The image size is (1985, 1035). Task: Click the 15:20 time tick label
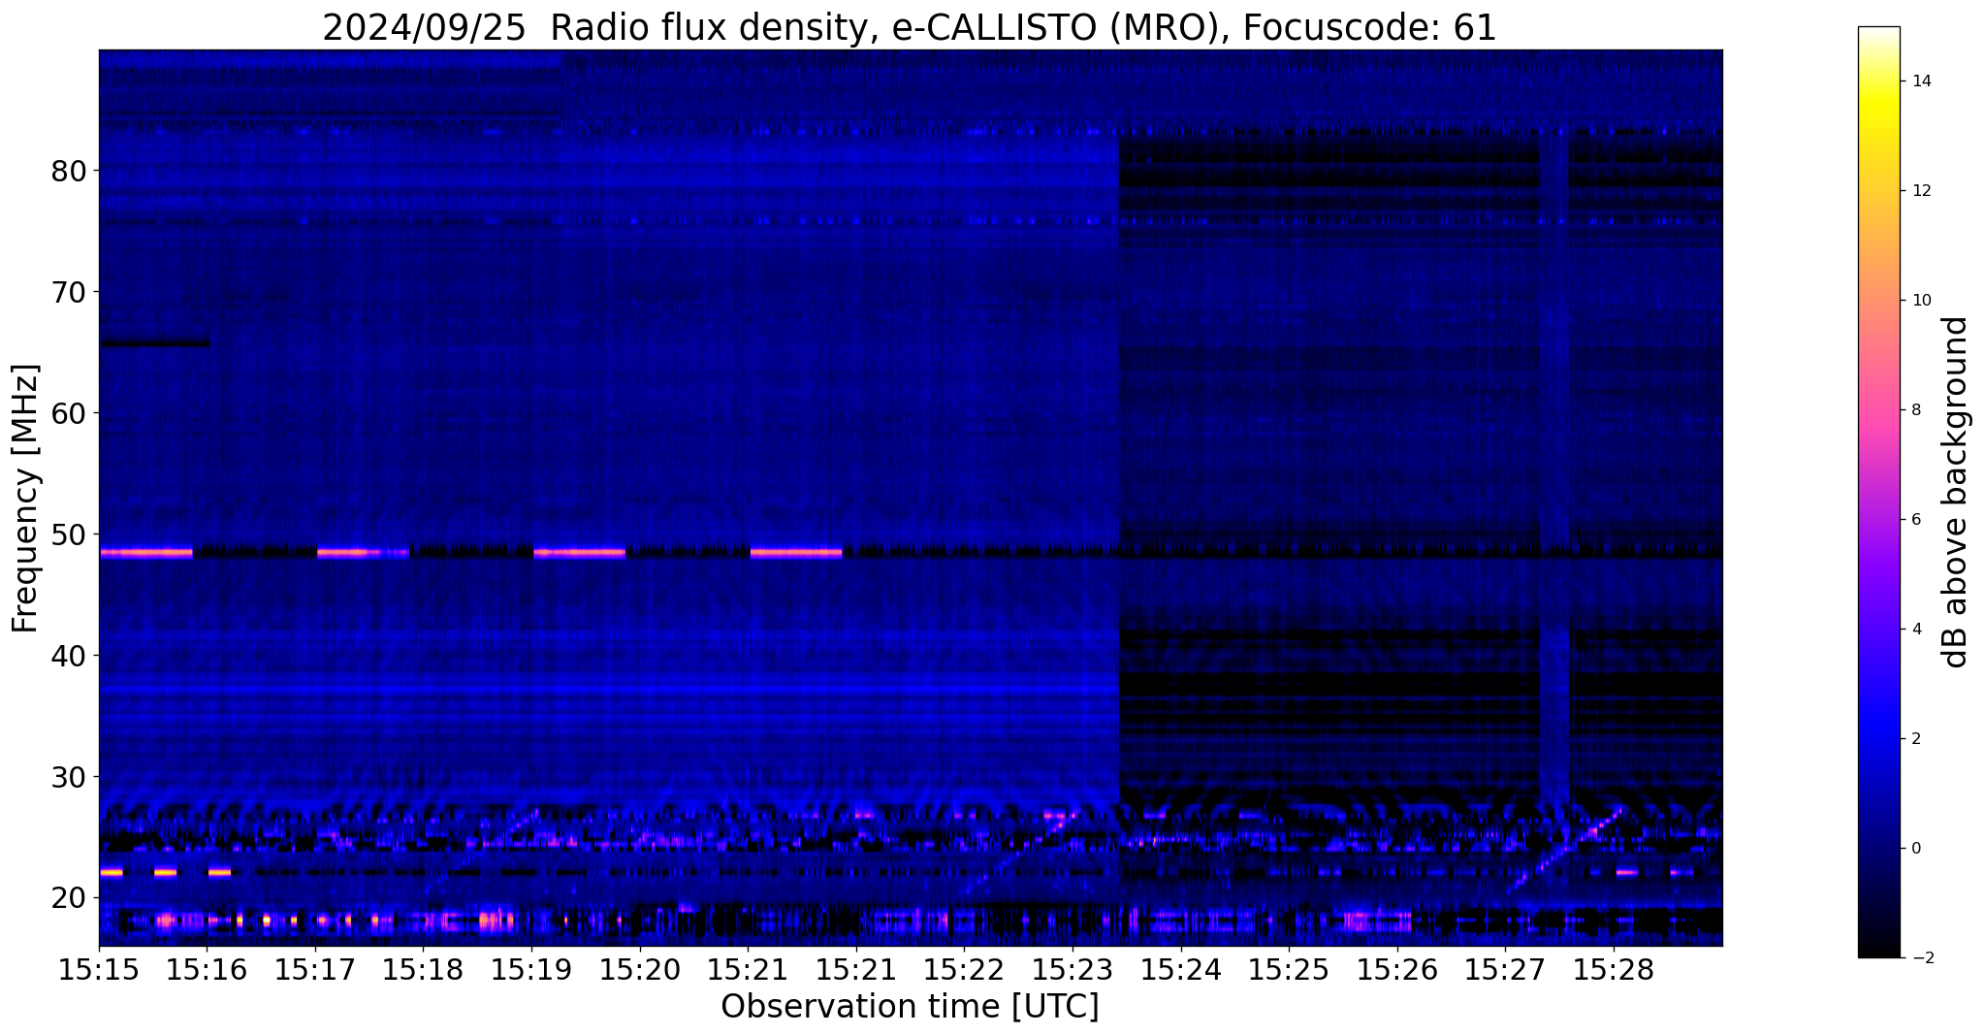639,970
